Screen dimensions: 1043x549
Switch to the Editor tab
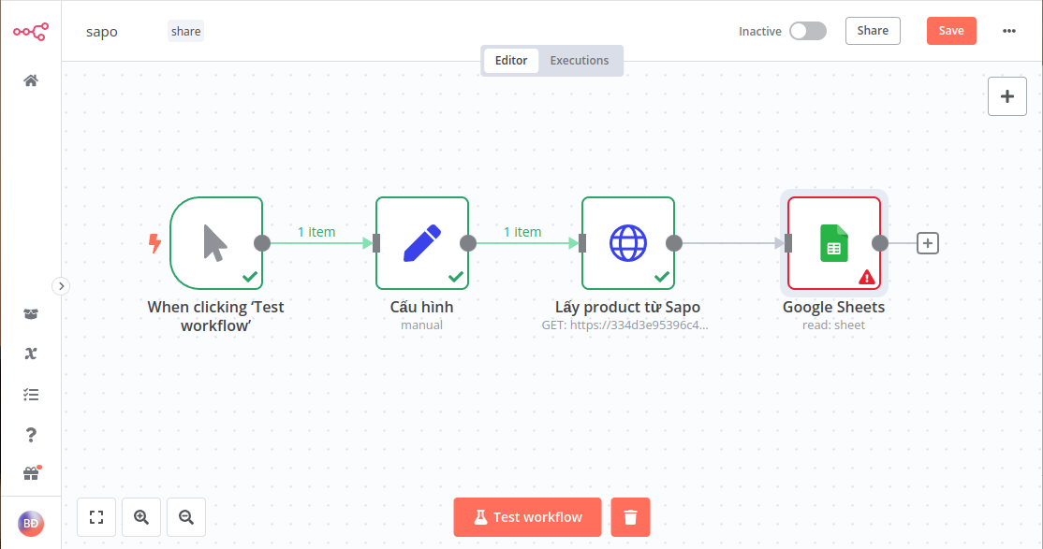pos(510,60)
